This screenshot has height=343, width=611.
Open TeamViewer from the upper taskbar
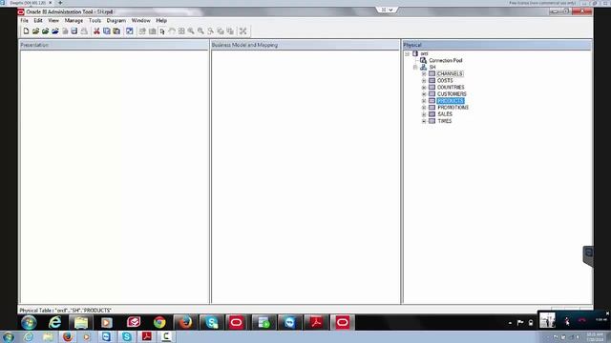coord(289,322)
